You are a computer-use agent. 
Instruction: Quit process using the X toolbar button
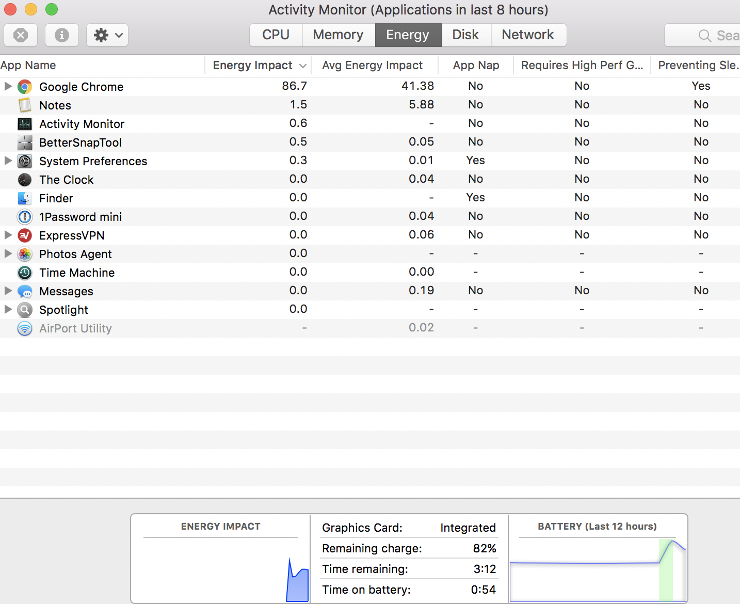pyautogui.click(x=21, y=35)
